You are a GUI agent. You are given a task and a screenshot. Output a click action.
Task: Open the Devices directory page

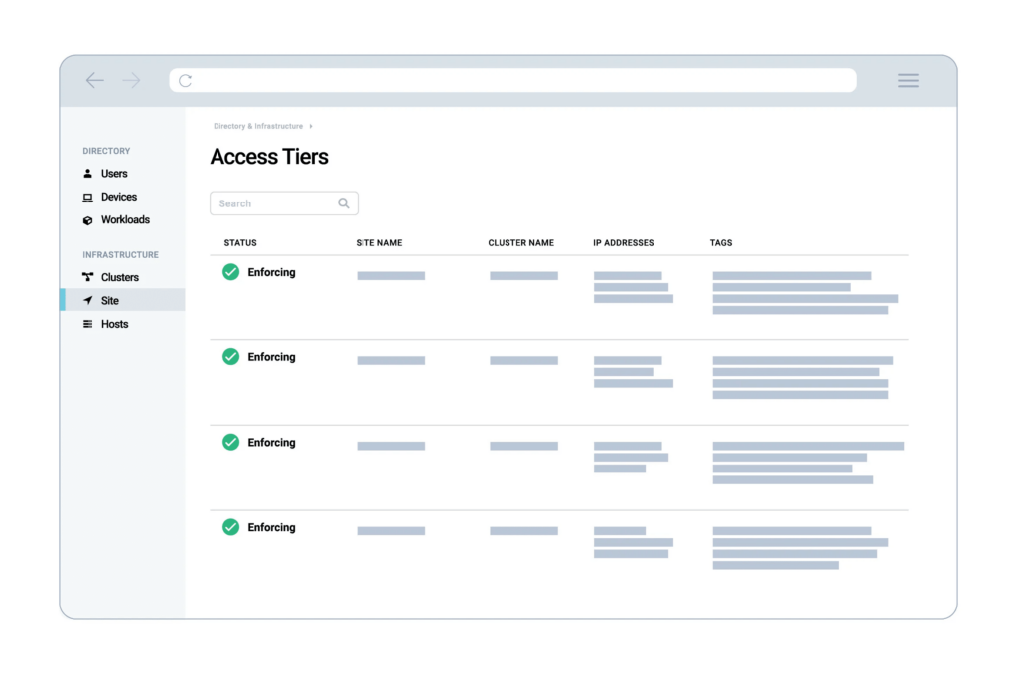point(119,197)
